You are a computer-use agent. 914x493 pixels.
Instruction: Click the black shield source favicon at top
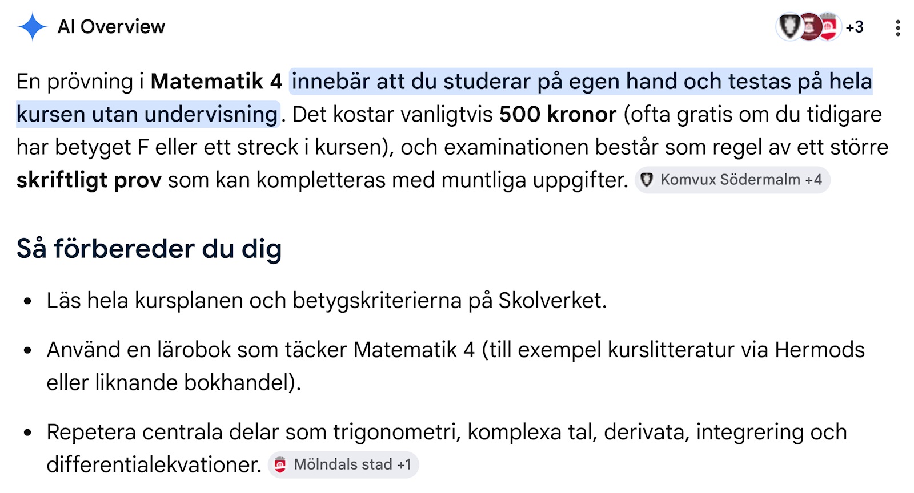point(790,26)
